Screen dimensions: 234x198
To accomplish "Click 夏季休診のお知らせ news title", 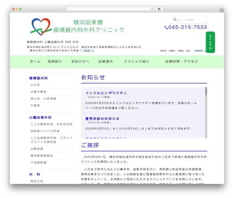I will pos(102,118).
